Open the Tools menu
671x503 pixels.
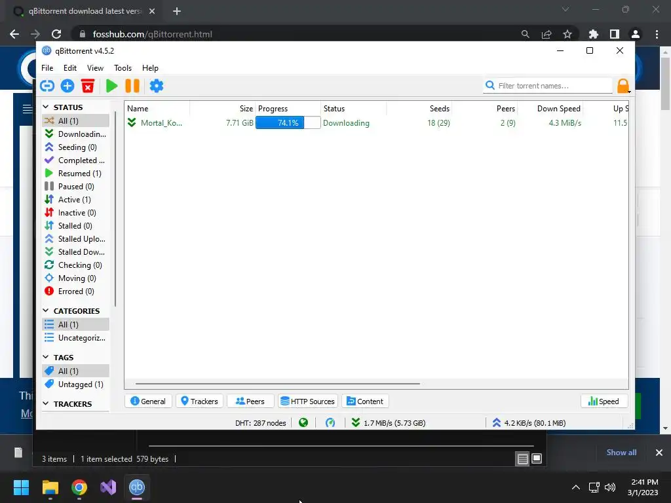click(x=123, y=68)
